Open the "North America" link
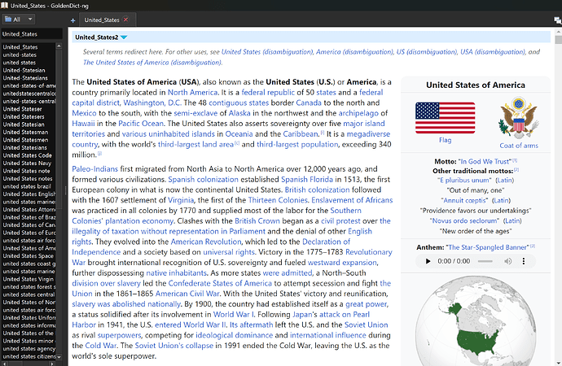Image resolution: width=562 pixels, height=366 pixels. (x=192, y=92)
